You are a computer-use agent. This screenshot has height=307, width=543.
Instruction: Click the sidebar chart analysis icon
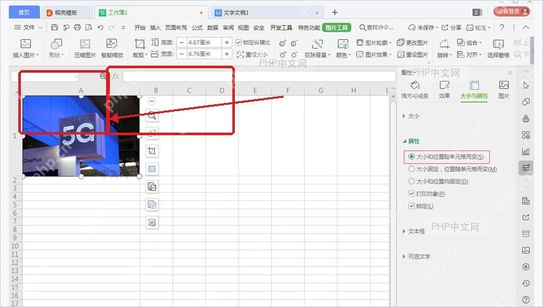click(x=526, y=152)
